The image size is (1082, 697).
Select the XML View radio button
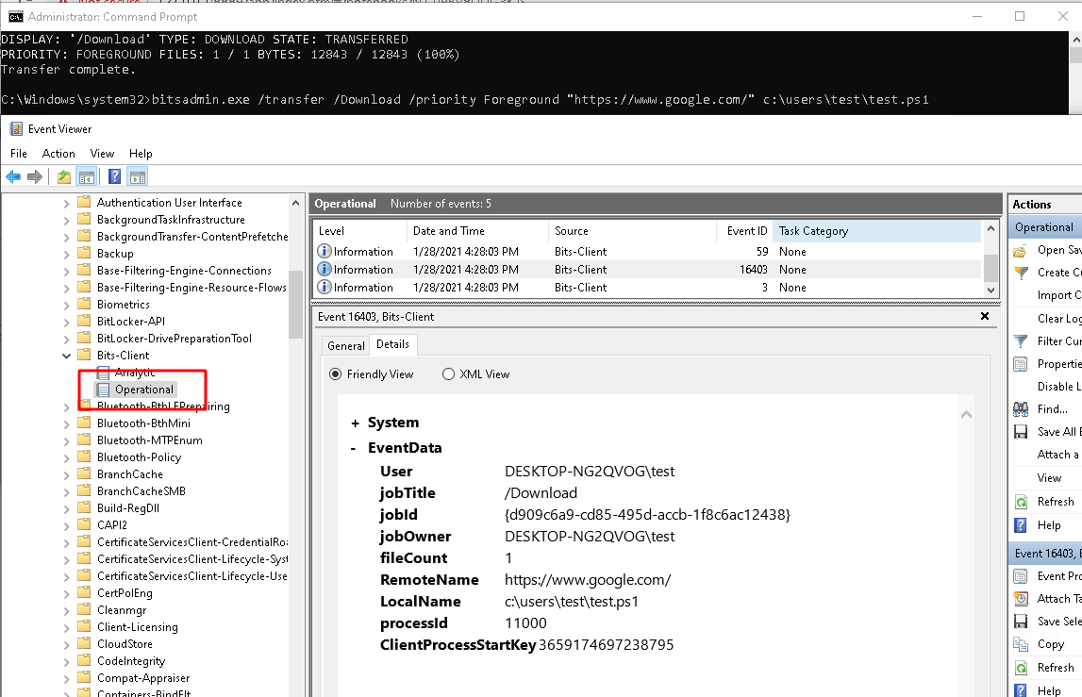(x=449, y=374)
